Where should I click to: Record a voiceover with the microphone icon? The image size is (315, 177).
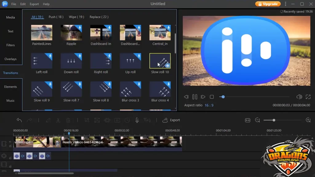[x=137, y=120]
